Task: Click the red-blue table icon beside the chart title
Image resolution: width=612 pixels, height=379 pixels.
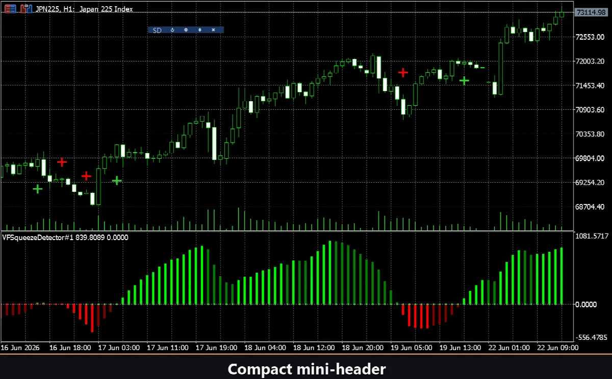Action: 10,9
